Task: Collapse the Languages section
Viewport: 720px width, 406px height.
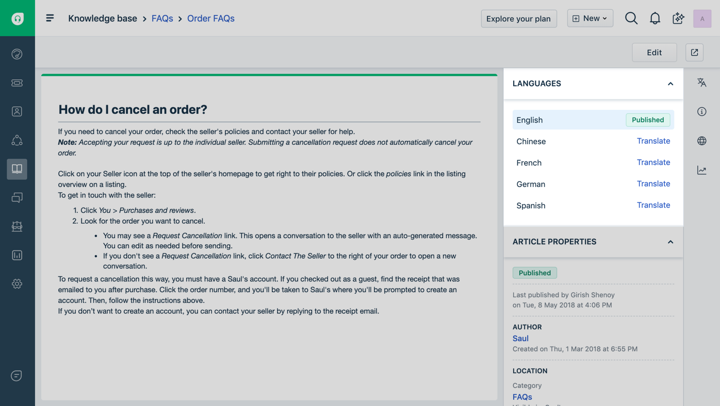Action: coord(670,84)
